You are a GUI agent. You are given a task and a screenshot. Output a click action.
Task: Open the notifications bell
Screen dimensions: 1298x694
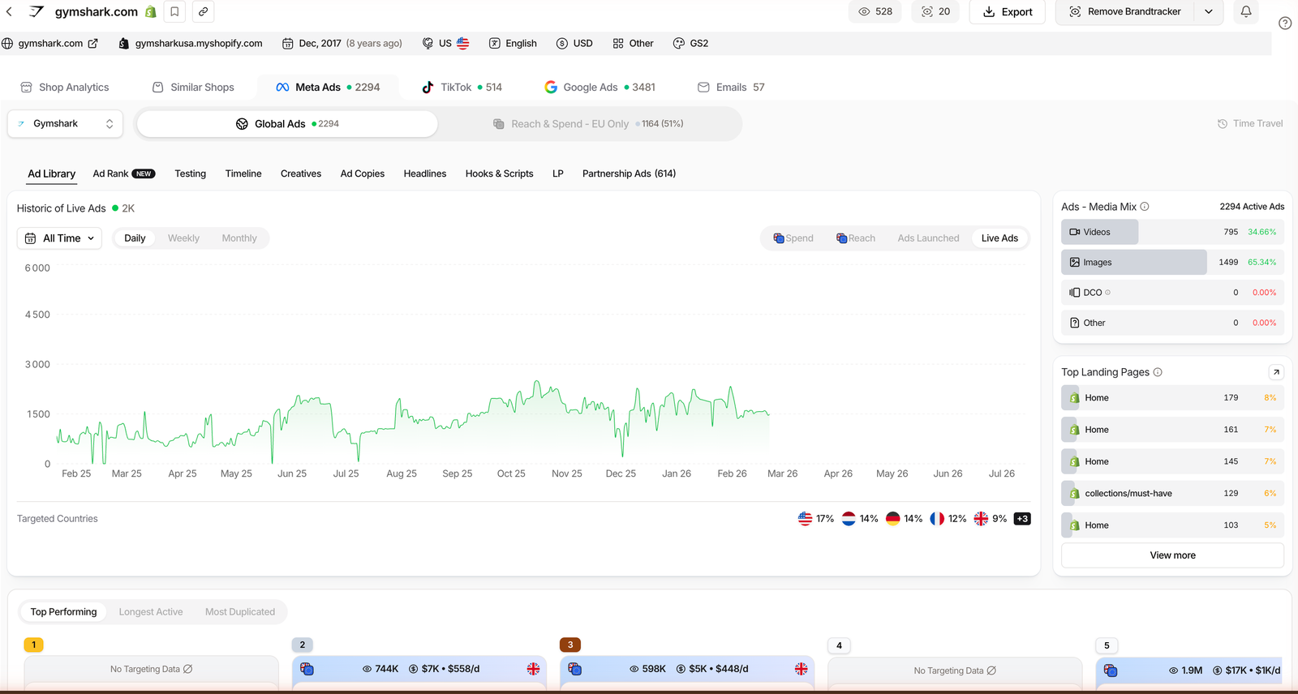click(x=1246, y=11)
